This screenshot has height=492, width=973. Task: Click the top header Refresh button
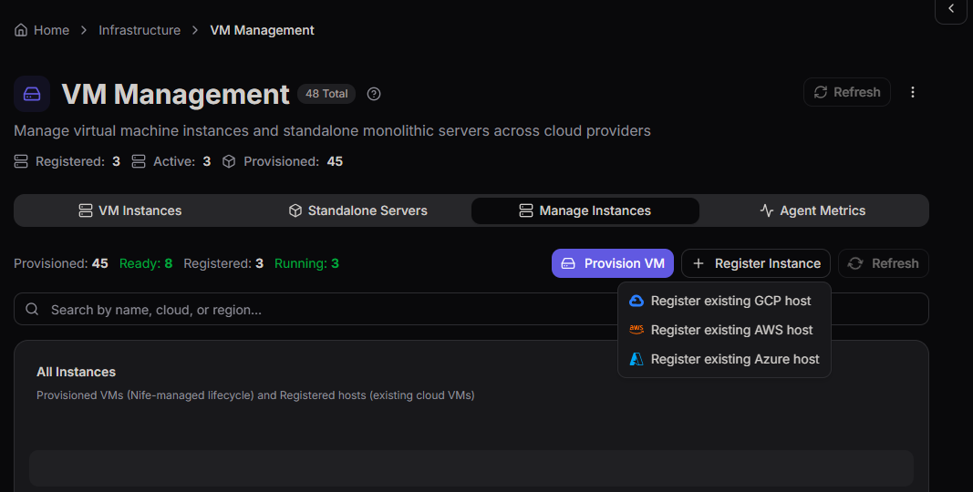tap(847, 92)
